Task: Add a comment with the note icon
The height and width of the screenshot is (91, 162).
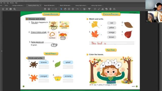Action: (x=95, y=9)
